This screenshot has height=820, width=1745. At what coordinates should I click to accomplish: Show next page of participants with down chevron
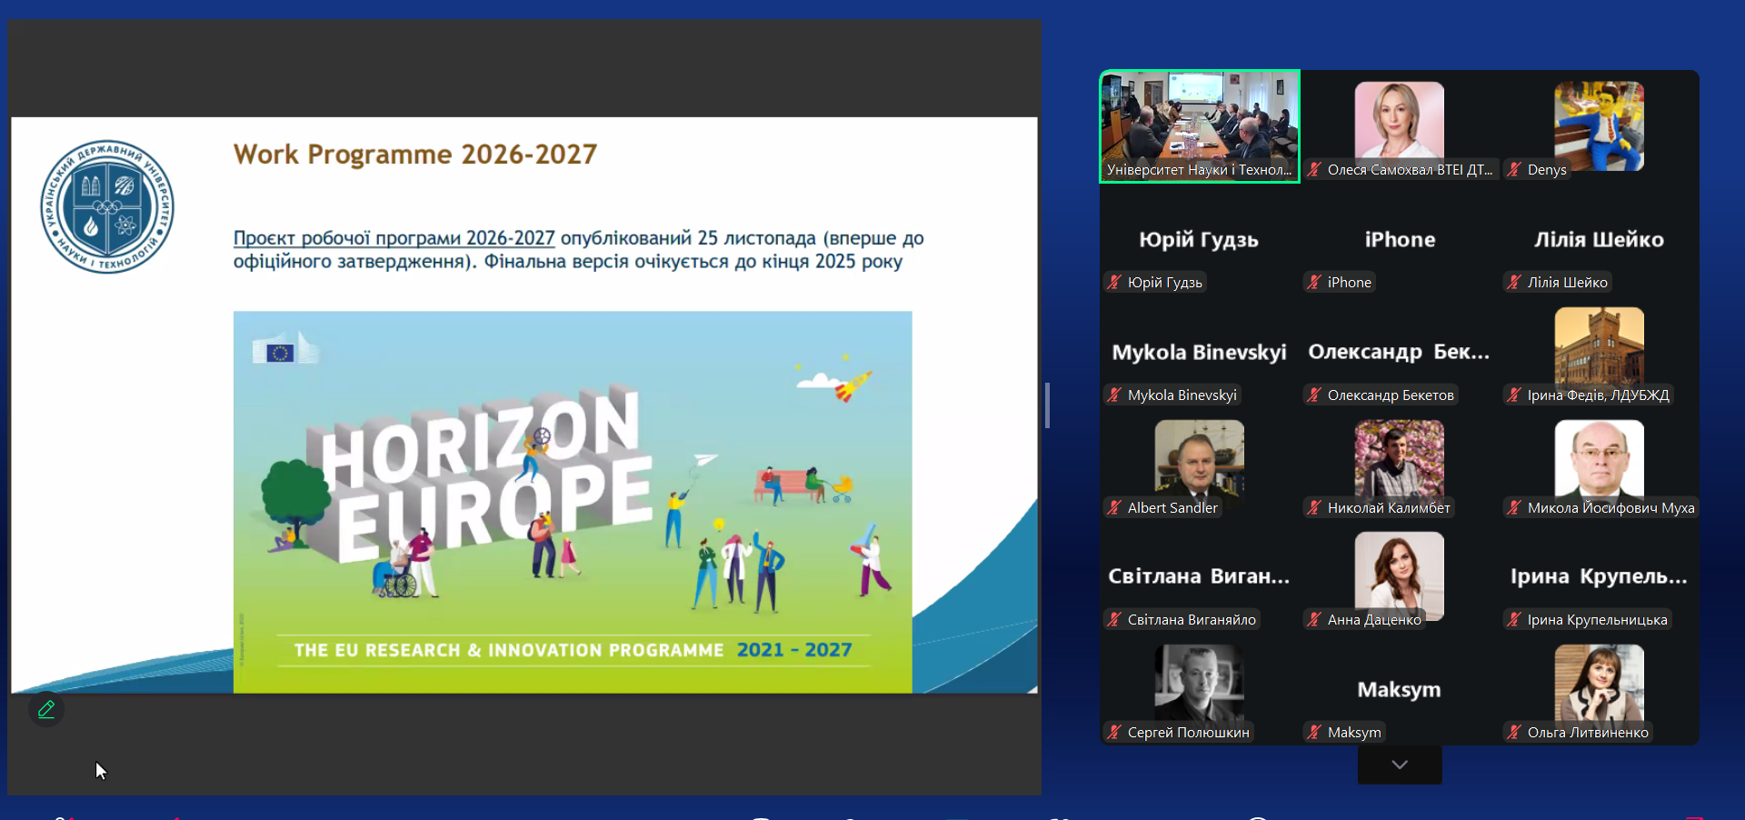[x=1400, y=765]
